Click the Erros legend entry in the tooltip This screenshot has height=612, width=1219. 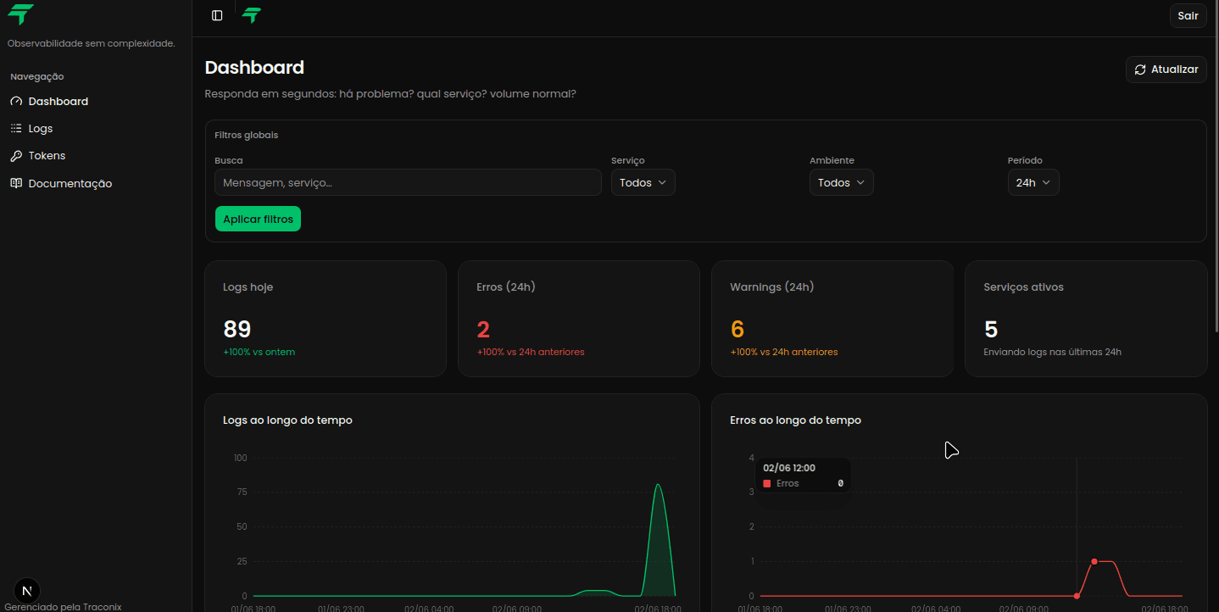coord(803,483)
